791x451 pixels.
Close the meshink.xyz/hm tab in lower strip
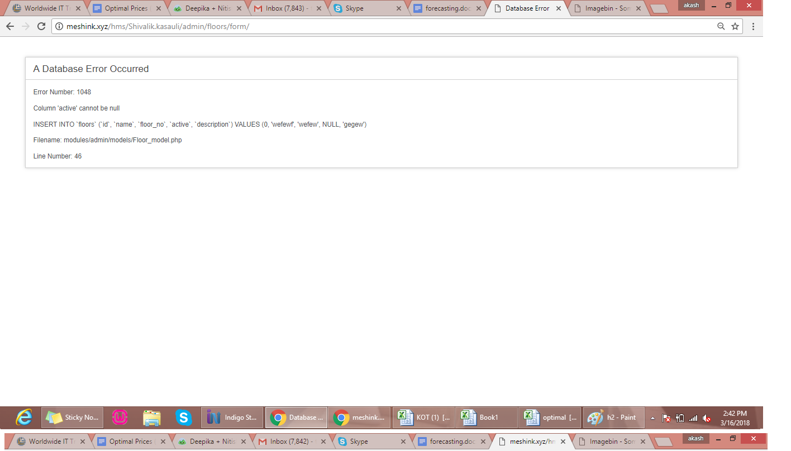point(563,441)
